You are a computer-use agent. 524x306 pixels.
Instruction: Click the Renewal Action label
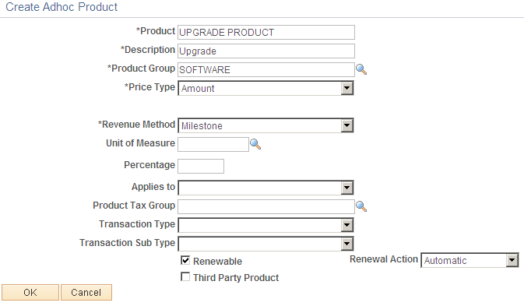point(384,259)
